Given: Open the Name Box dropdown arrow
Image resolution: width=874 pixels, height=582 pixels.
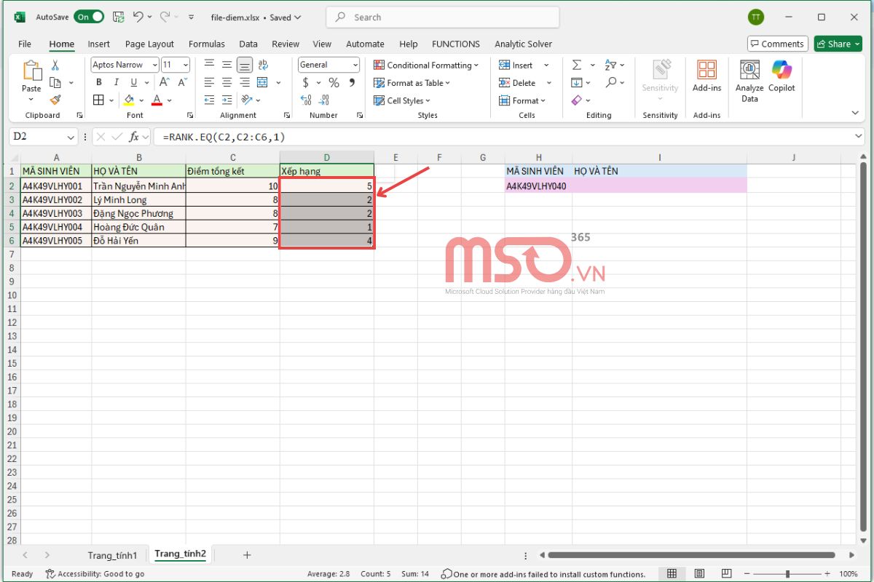Looking at the screenshot, I should 71,137.
